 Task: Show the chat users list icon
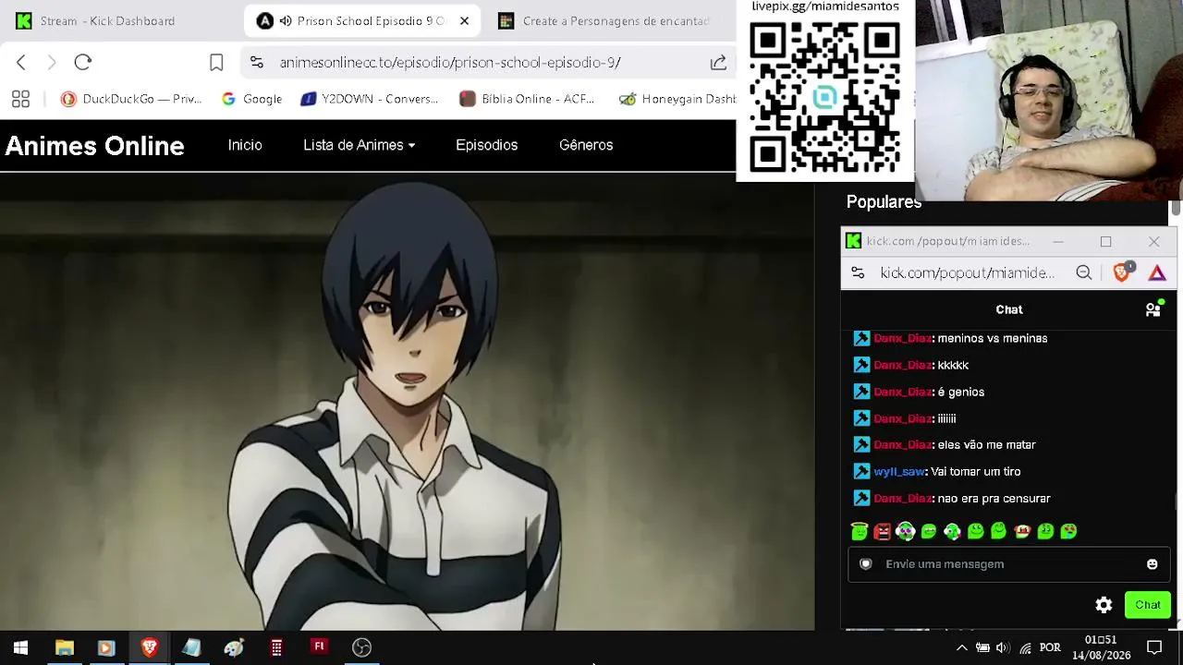1153,309
